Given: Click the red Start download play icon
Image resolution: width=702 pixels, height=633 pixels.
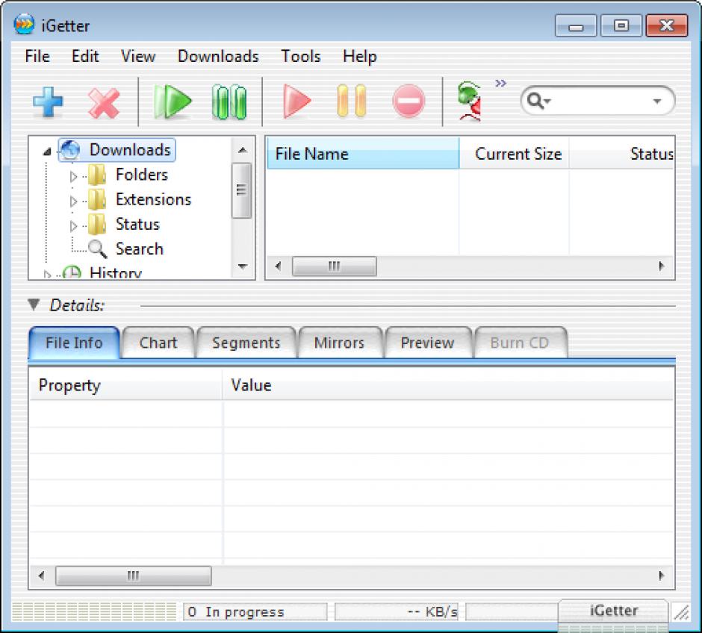Looking at the screenshot, I should [296, 102].
